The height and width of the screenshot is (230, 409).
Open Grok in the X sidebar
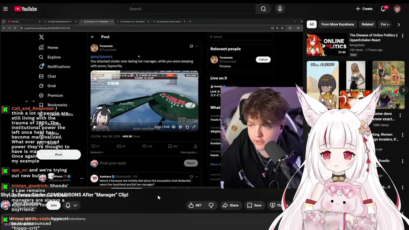(47, 86)
